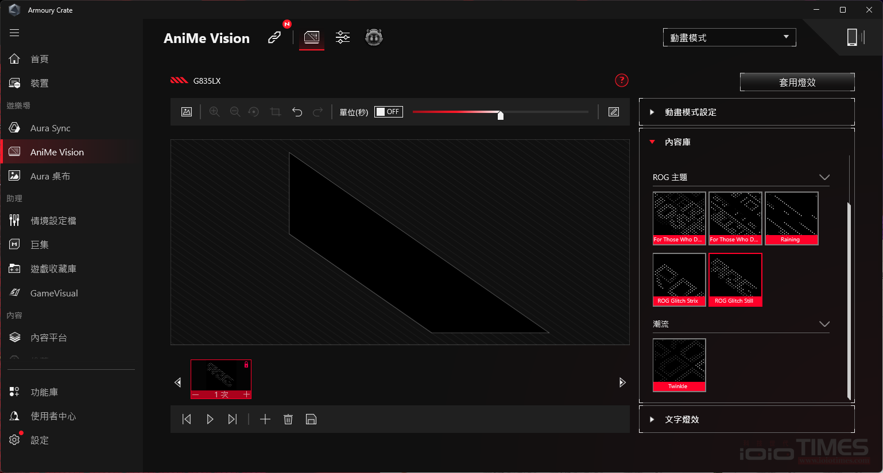Click the red help question mark icon
The width and height of the screenshot is (883, 473).
pyautogui.click(x=622, y=80)
